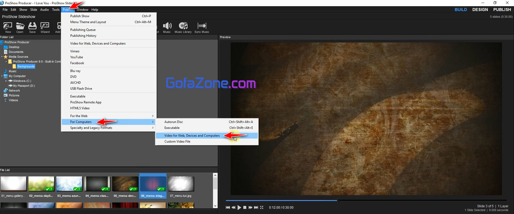The image size is (514, 214).
Task: Save the show using the Save icon
Action: (x=32, y=27)
